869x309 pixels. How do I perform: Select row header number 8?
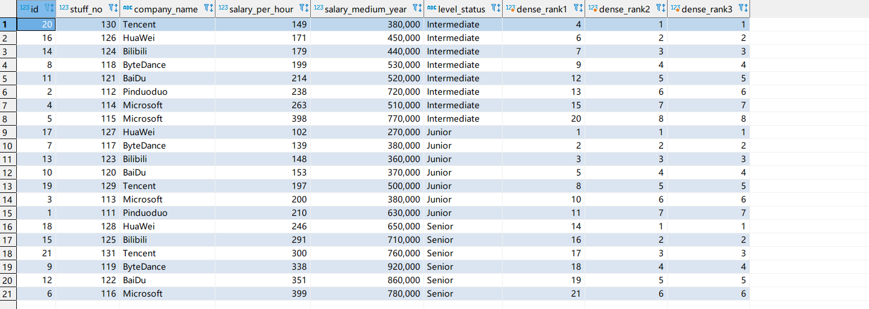pos(8,118)
